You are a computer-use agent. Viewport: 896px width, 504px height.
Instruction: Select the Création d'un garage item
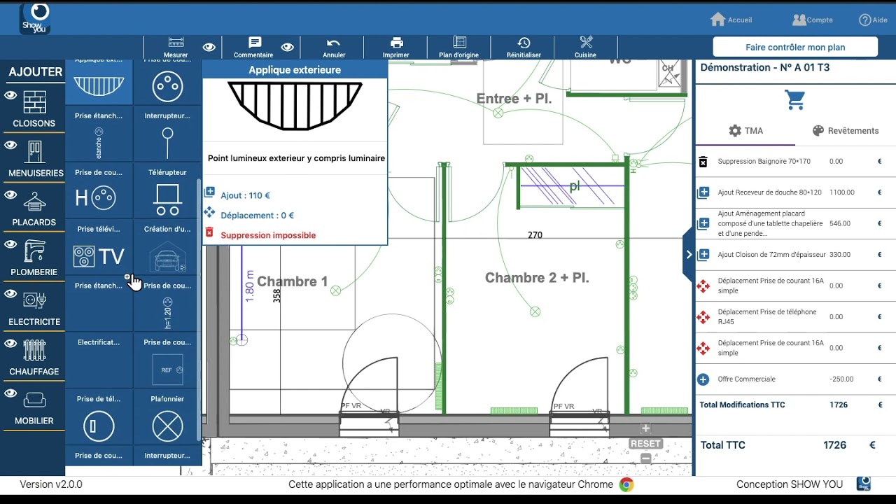[x=167, y=248]
